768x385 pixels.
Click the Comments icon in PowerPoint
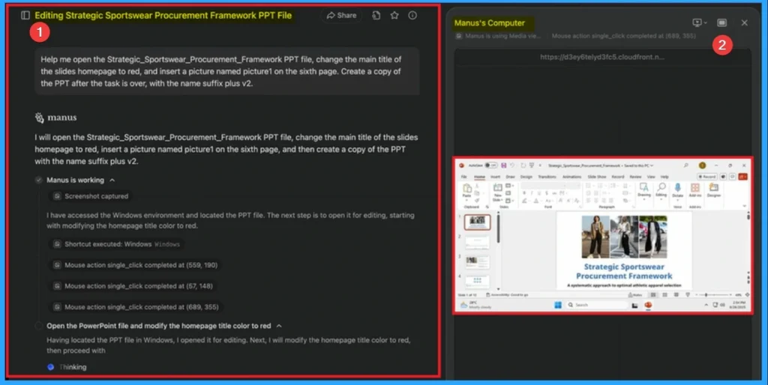(x=732, y=177)
